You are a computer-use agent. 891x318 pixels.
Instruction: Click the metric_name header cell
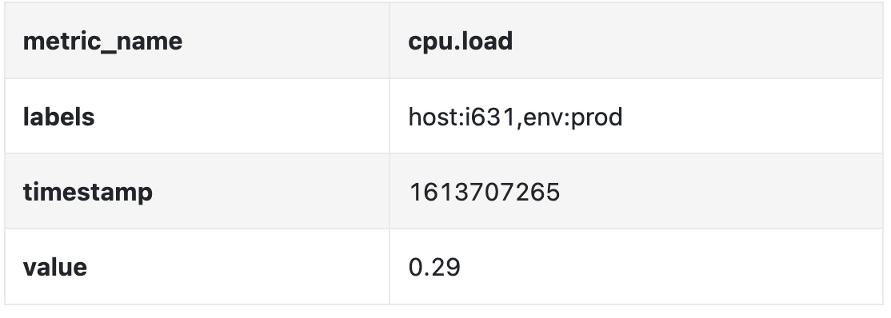[x=198, y=40]
